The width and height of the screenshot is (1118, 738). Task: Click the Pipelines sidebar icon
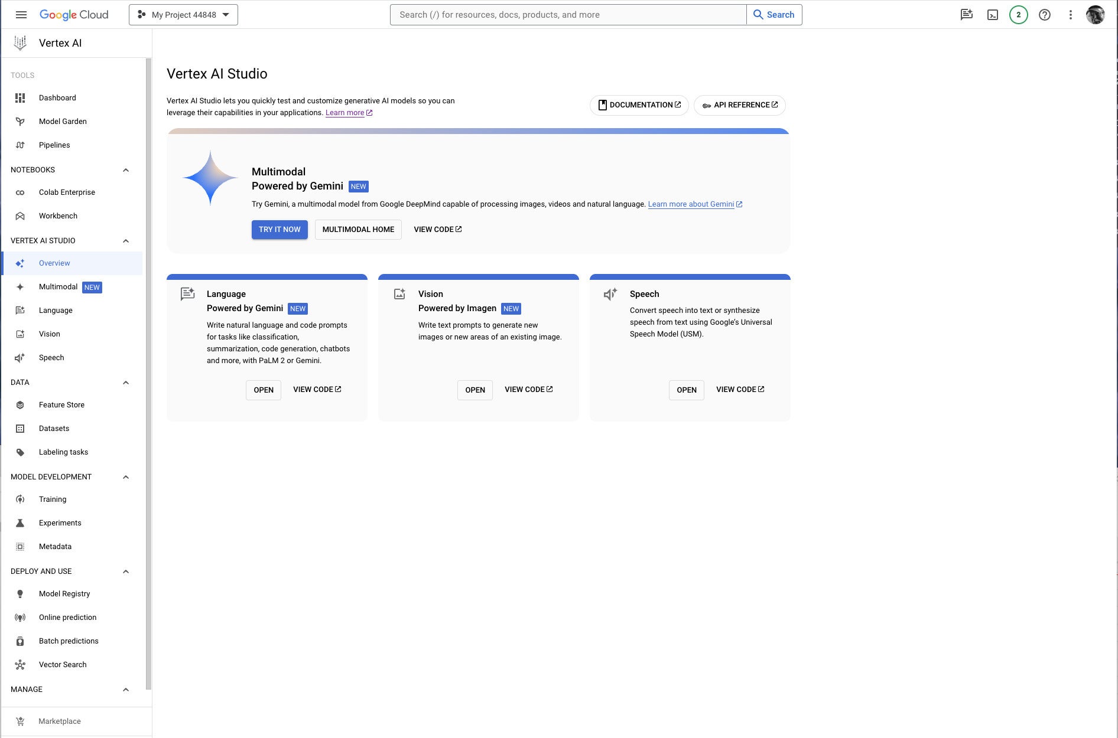20,145
